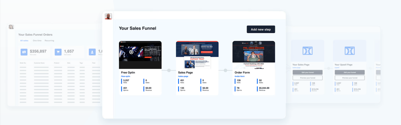Click the Add new step button
401x125 pixels.
[x=261, y=29]
